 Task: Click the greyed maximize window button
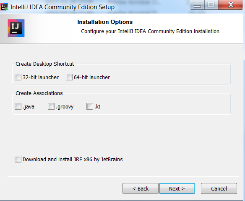point(211,5)
